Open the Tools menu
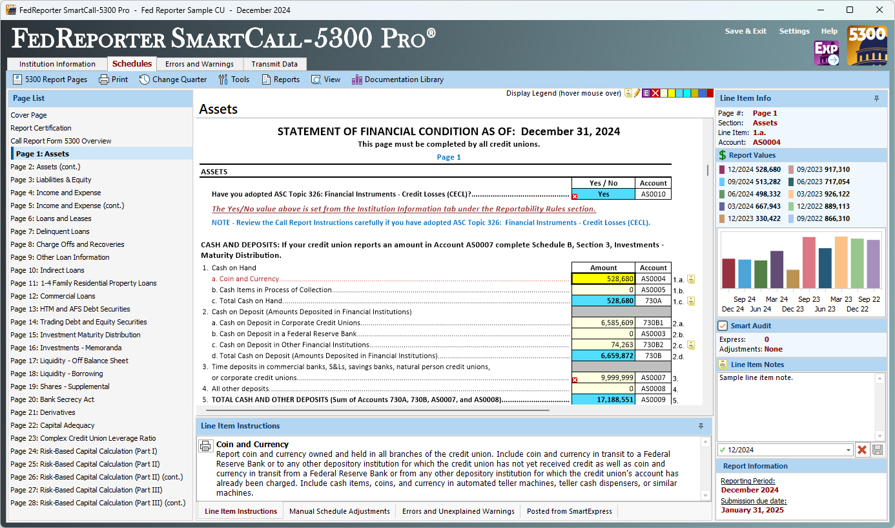 [x=234, y=79]
